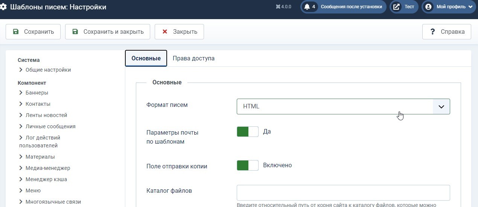Open the Контакты component settings
The height and width of the screenshot is (207, 478).
pos(38,104)
